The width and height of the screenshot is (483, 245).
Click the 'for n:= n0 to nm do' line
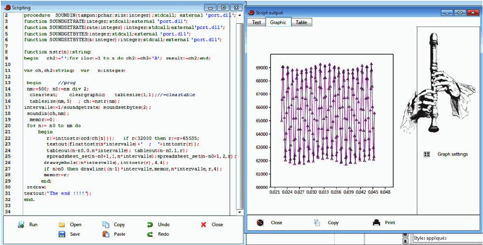point(54,126)
